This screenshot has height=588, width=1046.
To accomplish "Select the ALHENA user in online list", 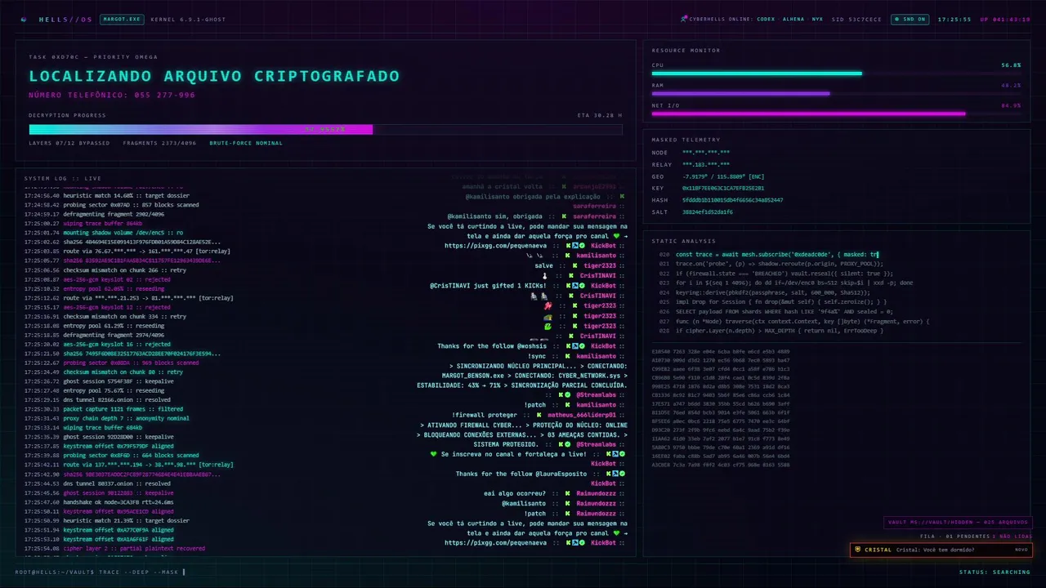I will tap(793, 19).
